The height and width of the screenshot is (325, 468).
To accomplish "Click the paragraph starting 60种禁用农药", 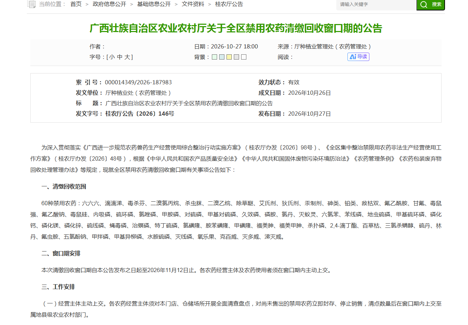I will [236, 220].
